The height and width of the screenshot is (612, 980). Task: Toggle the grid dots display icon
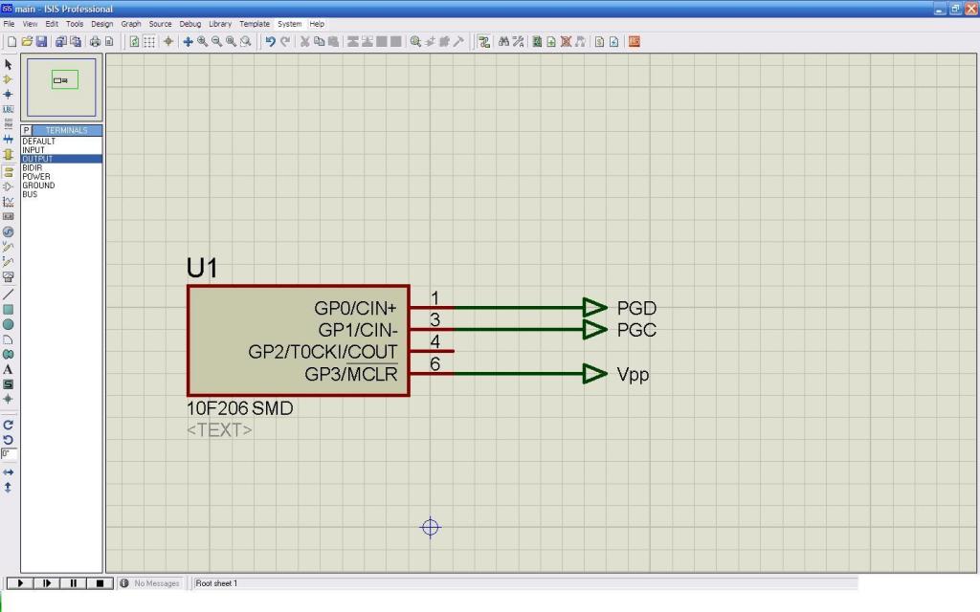coord(149,42)
